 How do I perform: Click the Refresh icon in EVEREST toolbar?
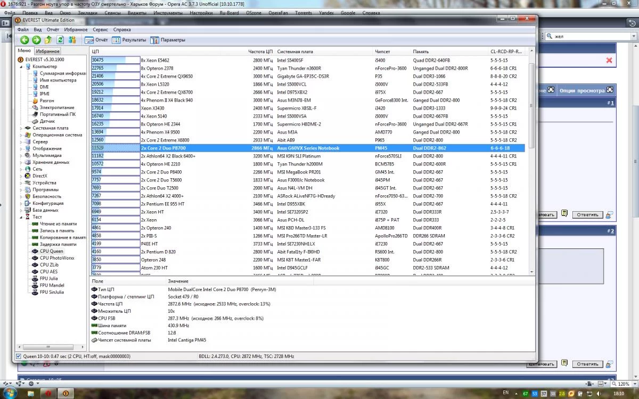[x=60, y=40]
